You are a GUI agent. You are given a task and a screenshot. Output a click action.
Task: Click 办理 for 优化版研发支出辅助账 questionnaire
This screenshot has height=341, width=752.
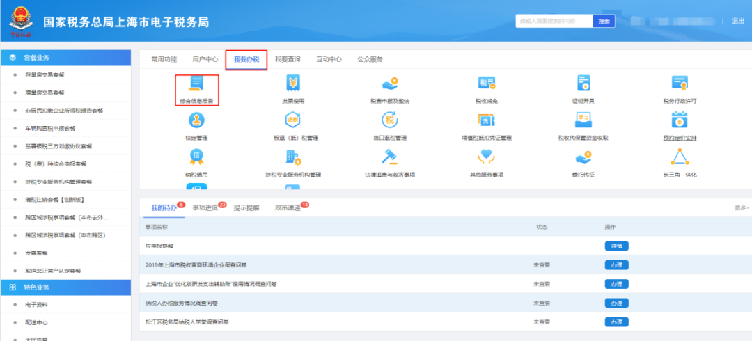616,284
